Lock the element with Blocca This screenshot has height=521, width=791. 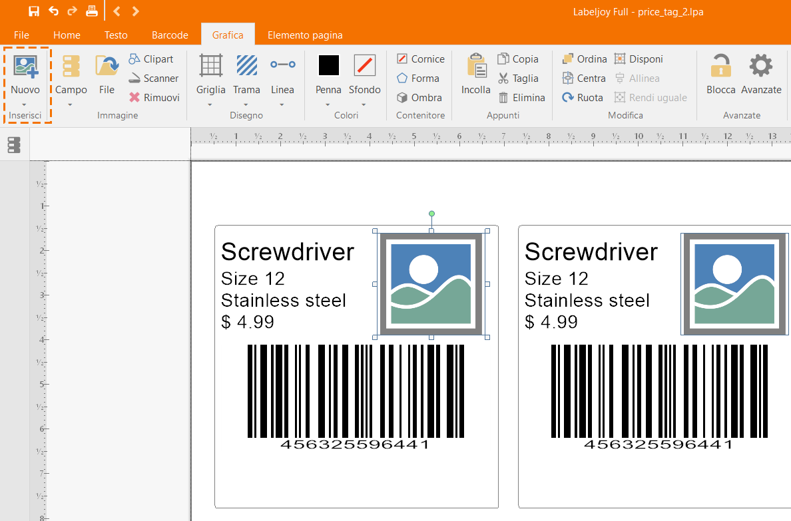click(721, 74)
